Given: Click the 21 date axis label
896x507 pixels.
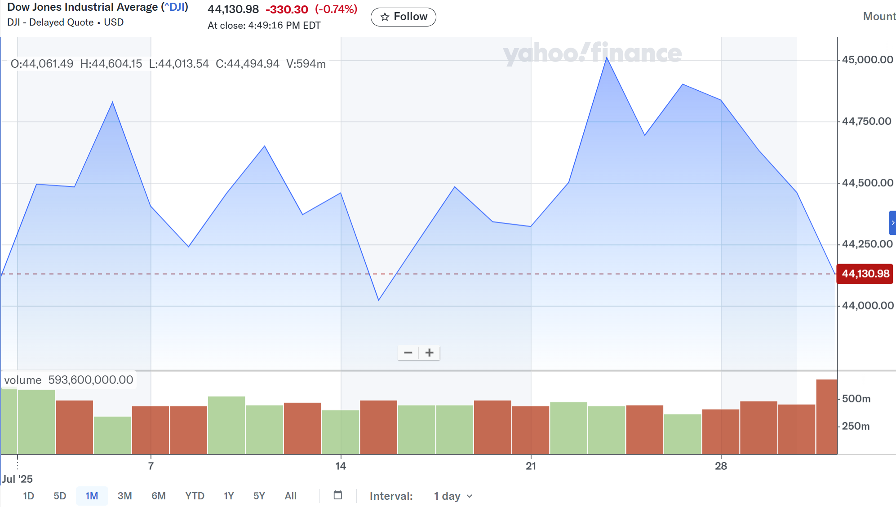Looking at the screenshot, I should click(531, 466).
